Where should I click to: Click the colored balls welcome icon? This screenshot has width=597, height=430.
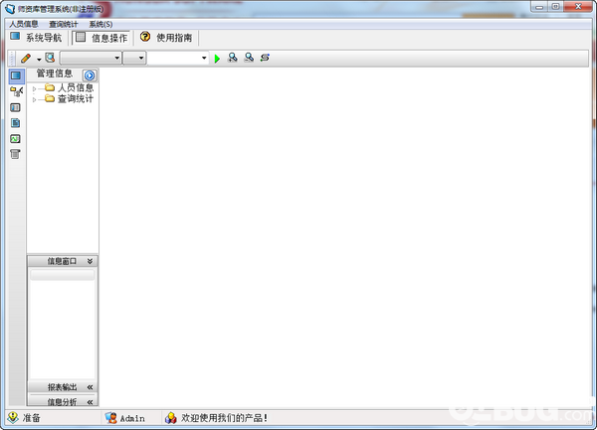tap(170, 418)
